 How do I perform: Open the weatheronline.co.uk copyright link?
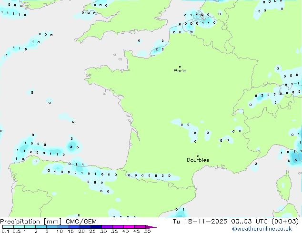[262, 229]
